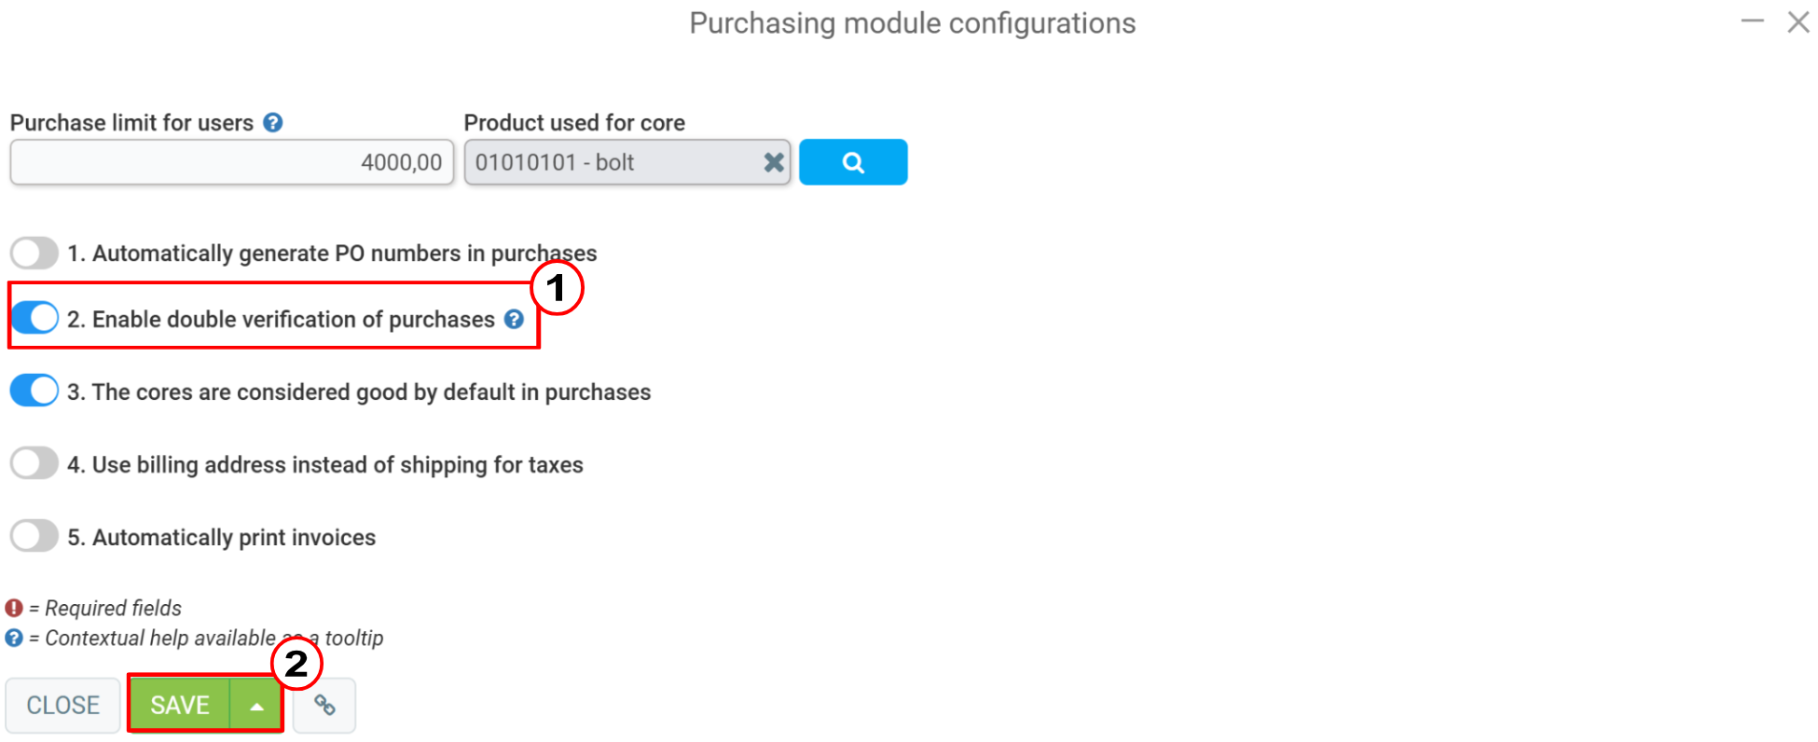Viewport: 1818px width, 742px height.
Task: Click the Purchasing module configurations title
Action: [x=911, y=22]
